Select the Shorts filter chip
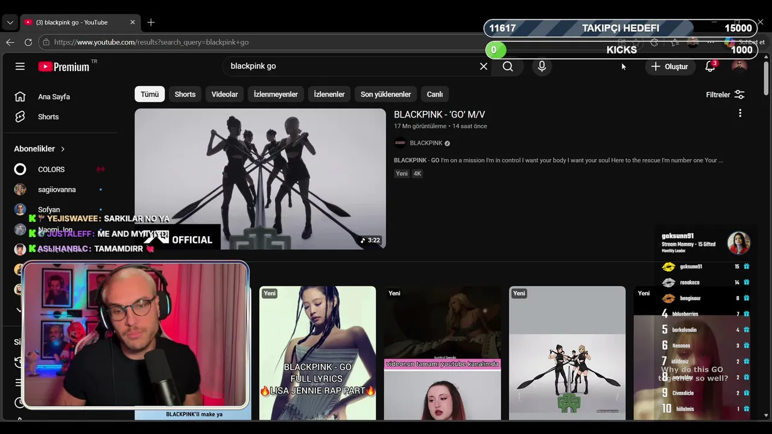The width and height of the screenshot is (772, 434). coord(185,94)
